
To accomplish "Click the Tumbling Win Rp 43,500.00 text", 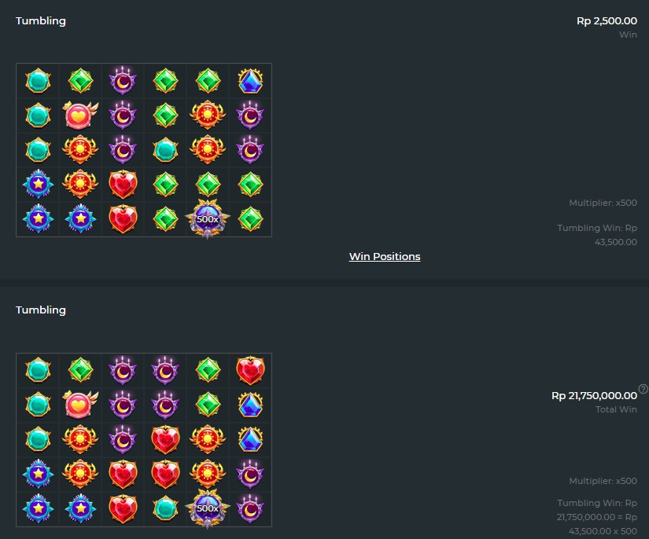I will [597, 235].
